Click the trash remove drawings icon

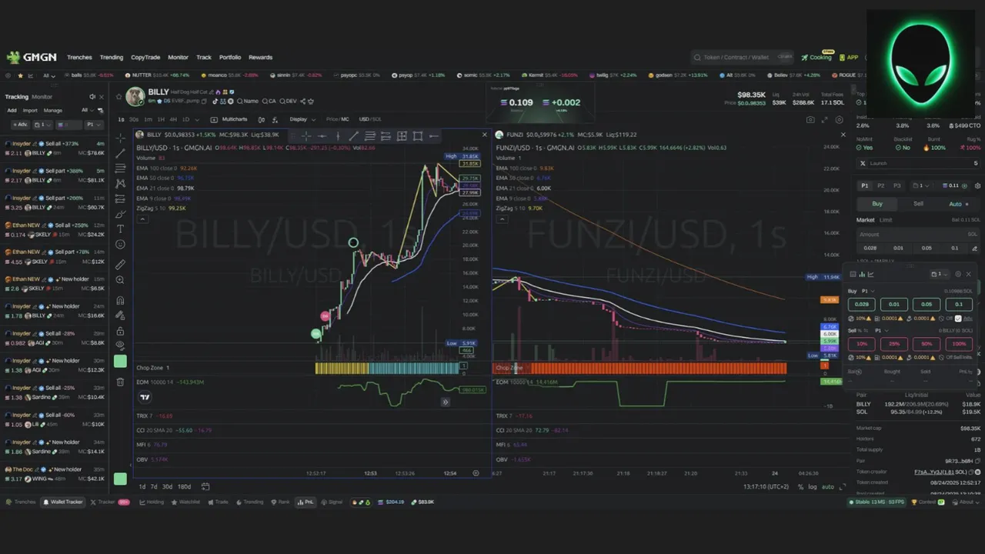coord(120,382)
